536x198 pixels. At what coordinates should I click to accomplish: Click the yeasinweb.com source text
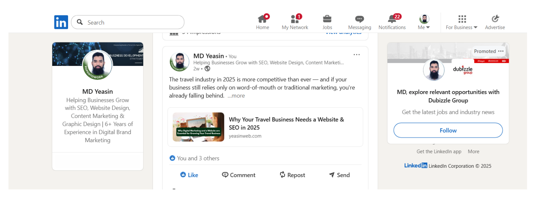(245, 136)
